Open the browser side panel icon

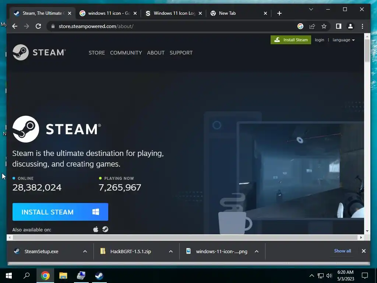point(339,26)
